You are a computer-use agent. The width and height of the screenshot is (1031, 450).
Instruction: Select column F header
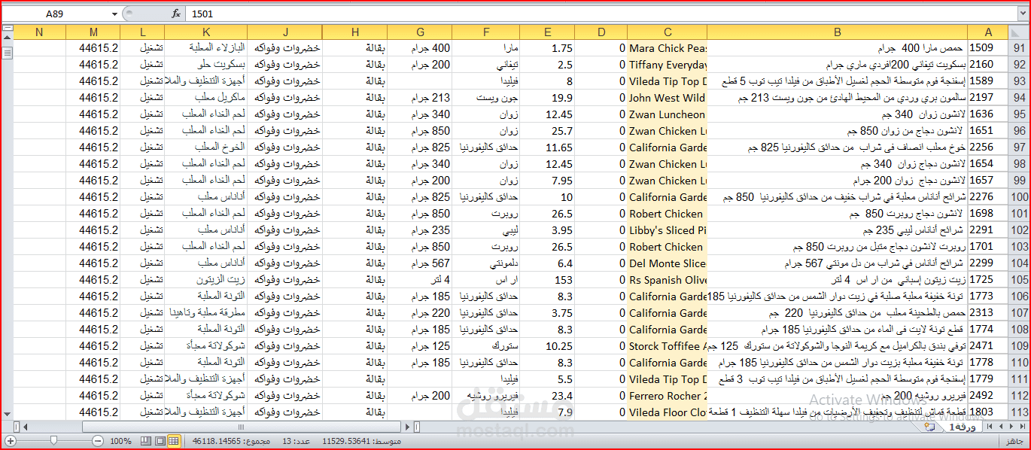point(486,32)
